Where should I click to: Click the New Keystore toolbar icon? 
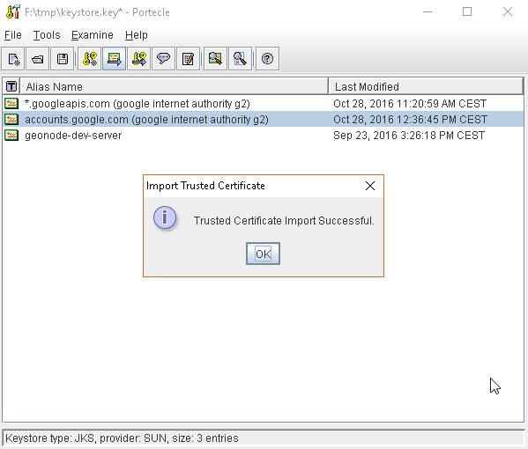coord(13,59)
